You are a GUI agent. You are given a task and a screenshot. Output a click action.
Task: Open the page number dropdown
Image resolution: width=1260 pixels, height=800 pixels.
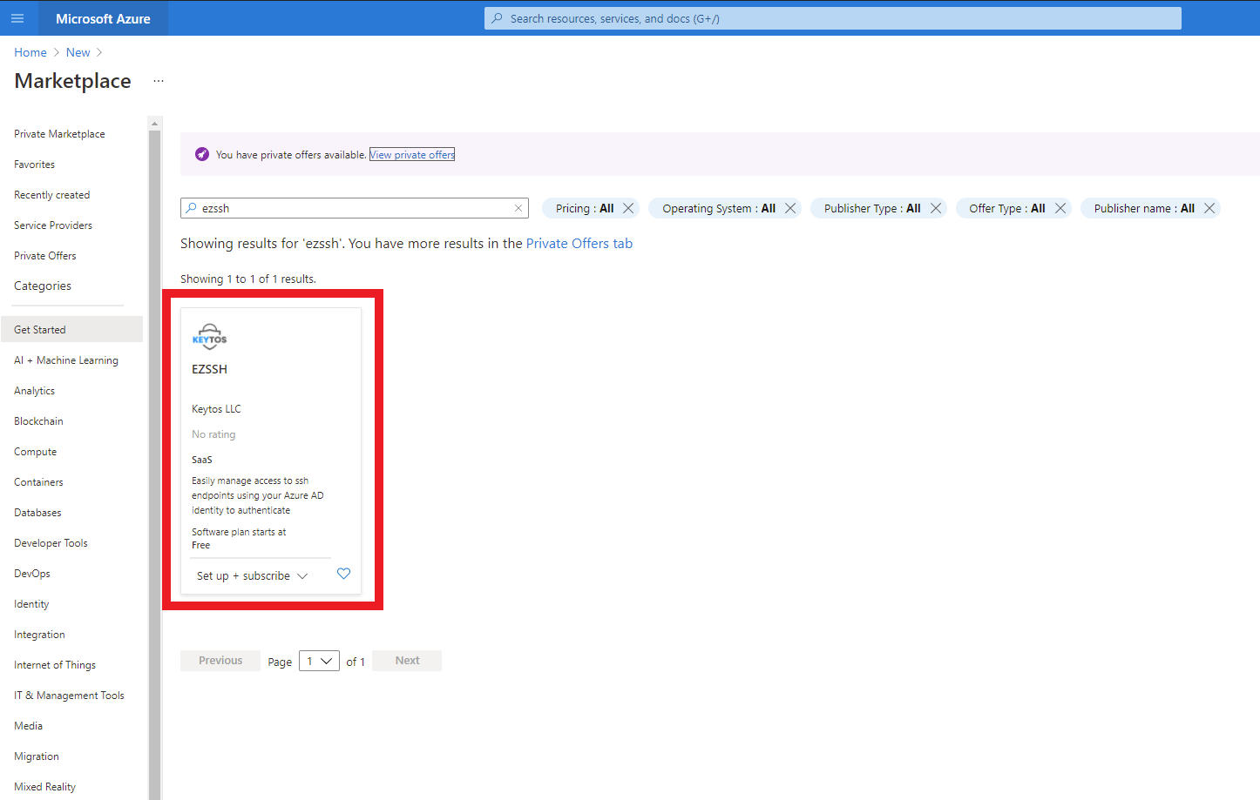[x=319, y=661]
